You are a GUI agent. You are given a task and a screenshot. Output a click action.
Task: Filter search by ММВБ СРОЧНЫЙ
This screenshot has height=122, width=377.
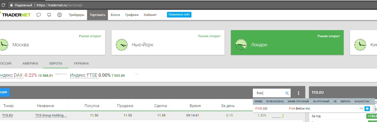point(298,101)
